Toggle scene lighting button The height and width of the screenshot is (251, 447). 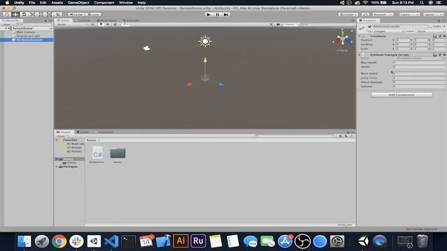(x=101, y=24)
